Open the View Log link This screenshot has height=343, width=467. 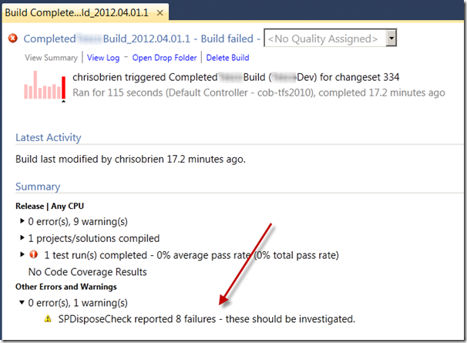pyautogui.click(x=103, y=58)
